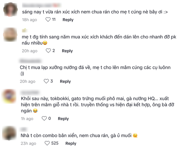Screen dimensions: 182x149
Task: Reply to the 18h ago comment
Action: [68, 20]
